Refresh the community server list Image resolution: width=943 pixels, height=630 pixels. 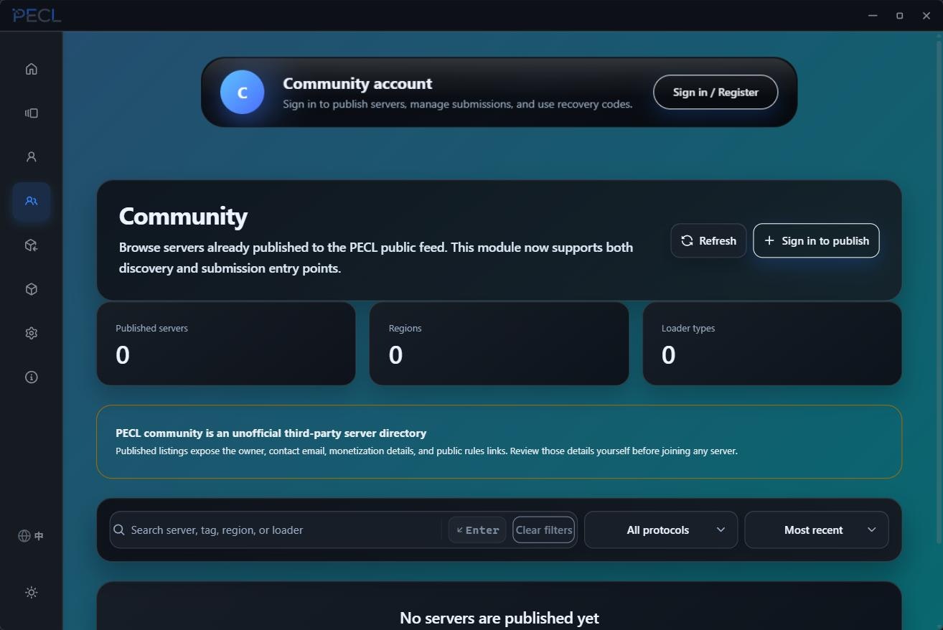(x=708, y=240)
